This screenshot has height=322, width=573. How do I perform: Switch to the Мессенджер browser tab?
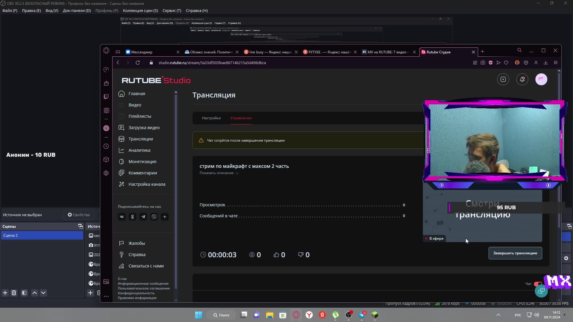click(x=152, y=52)
